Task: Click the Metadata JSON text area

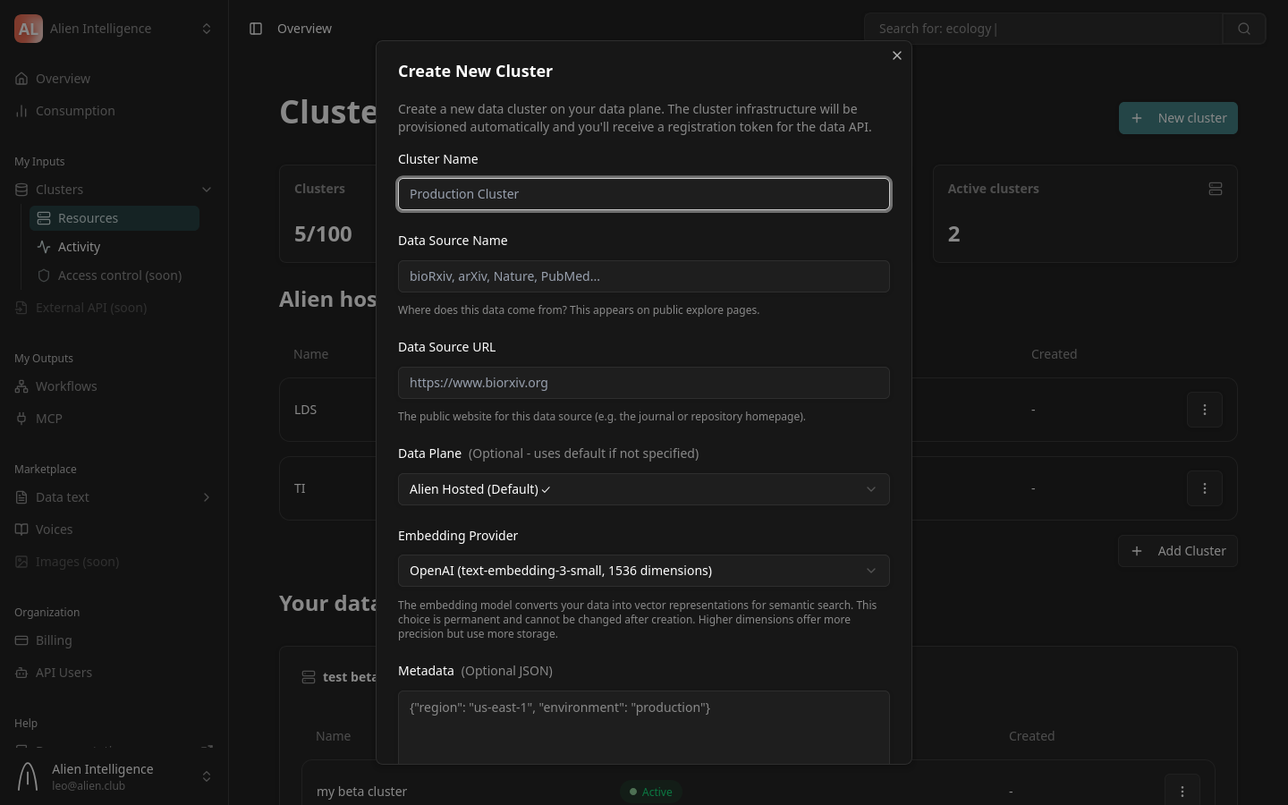Action: (x=644, y=726)
